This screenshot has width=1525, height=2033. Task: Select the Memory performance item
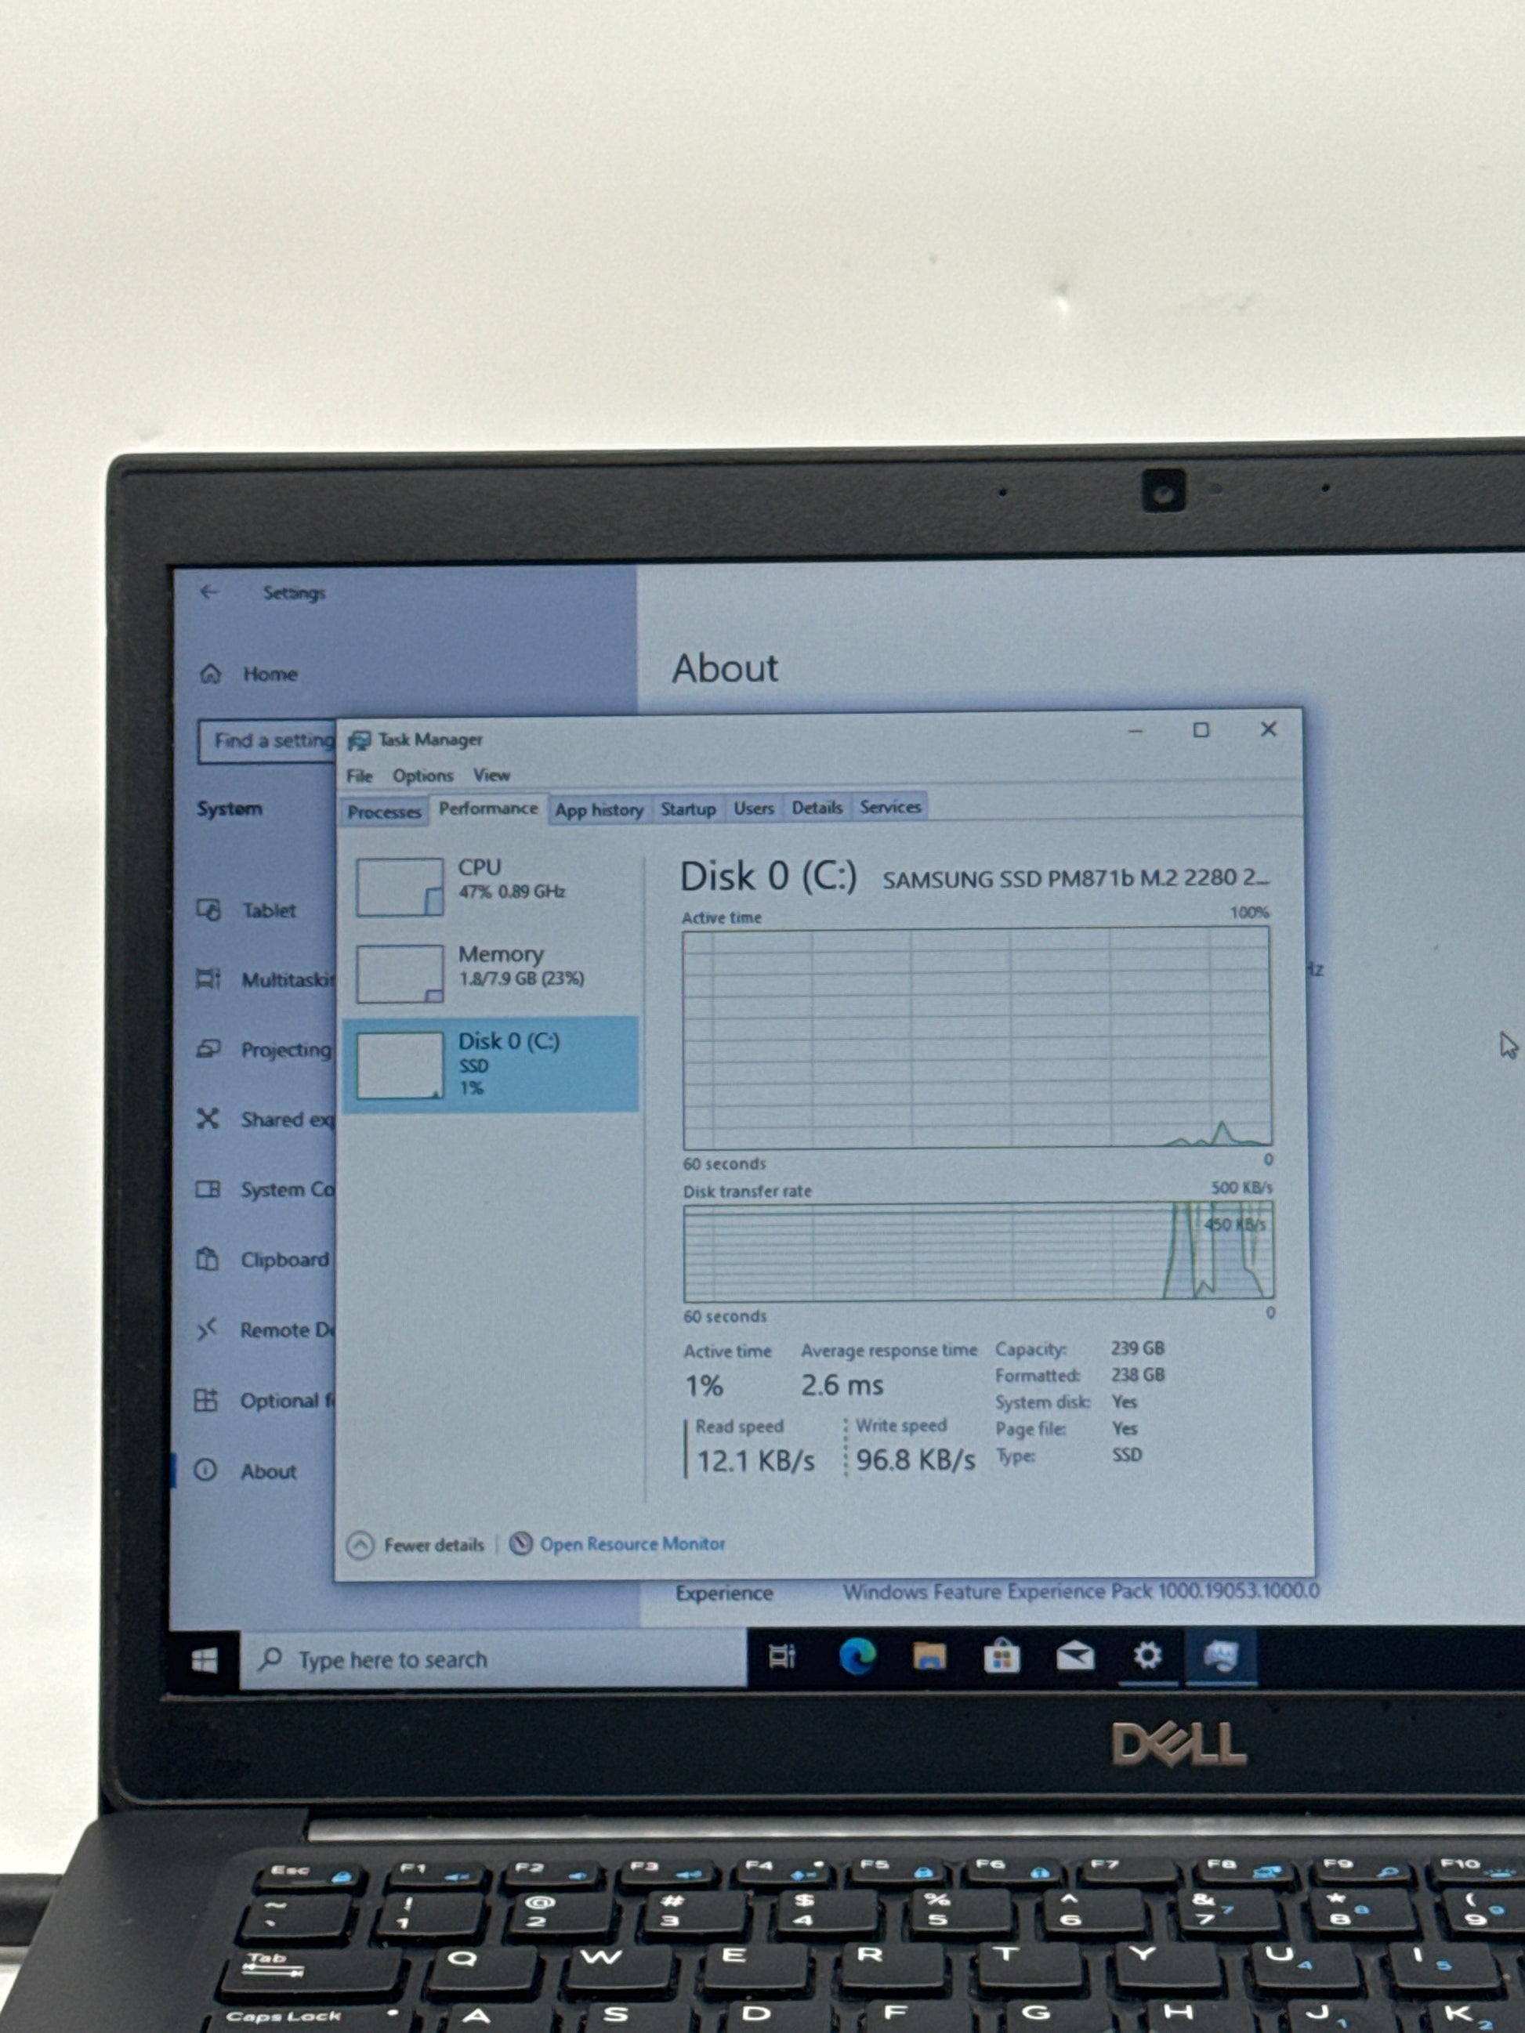click(501, 965)
